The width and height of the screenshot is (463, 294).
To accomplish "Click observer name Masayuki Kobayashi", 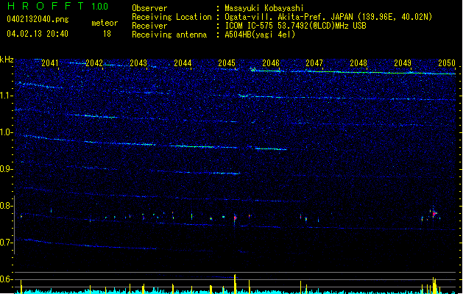I will 264,8.
